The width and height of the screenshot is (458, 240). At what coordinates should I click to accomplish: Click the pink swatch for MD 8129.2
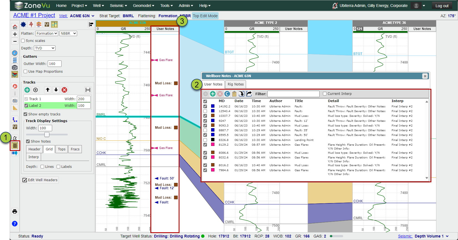pyautogui.click(x=213, y=145)
